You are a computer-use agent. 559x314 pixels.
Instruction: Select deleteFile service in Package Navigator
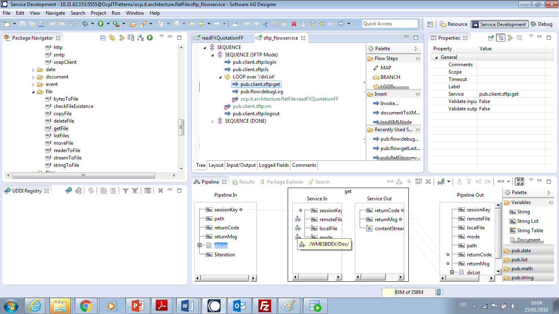click(x=60, y=121)
